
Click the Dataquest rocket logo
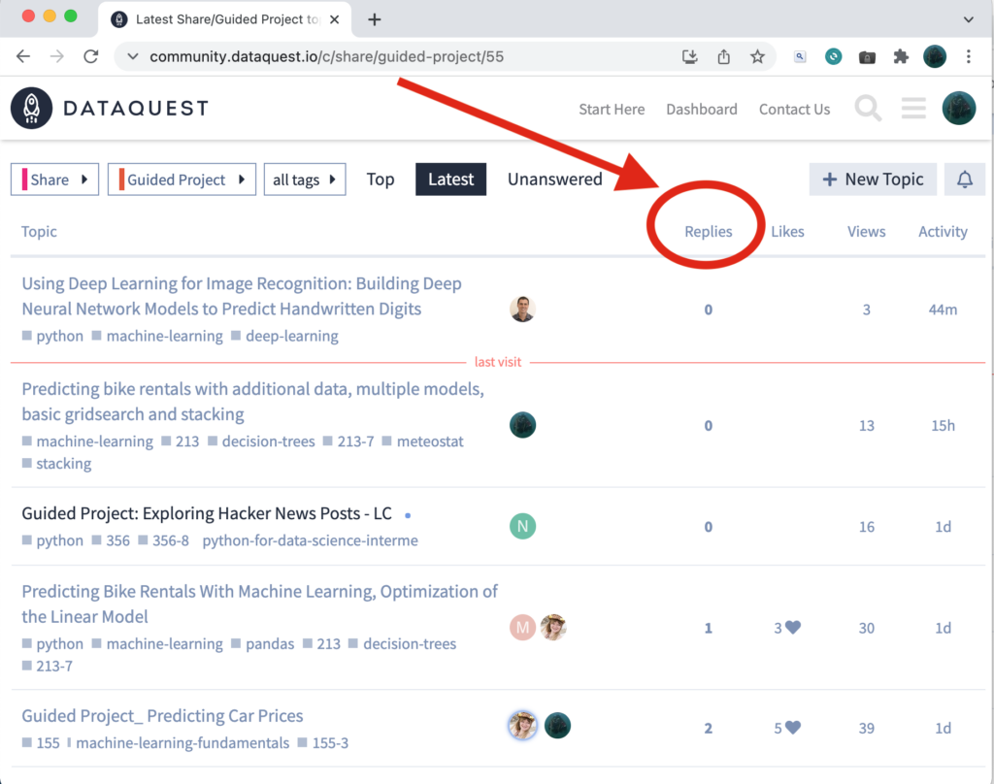click(x=30, y=108)
